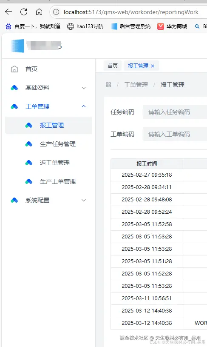Select 报工管理 submenu item
Viewport: 207px width, 347px height.
[48, 125]
